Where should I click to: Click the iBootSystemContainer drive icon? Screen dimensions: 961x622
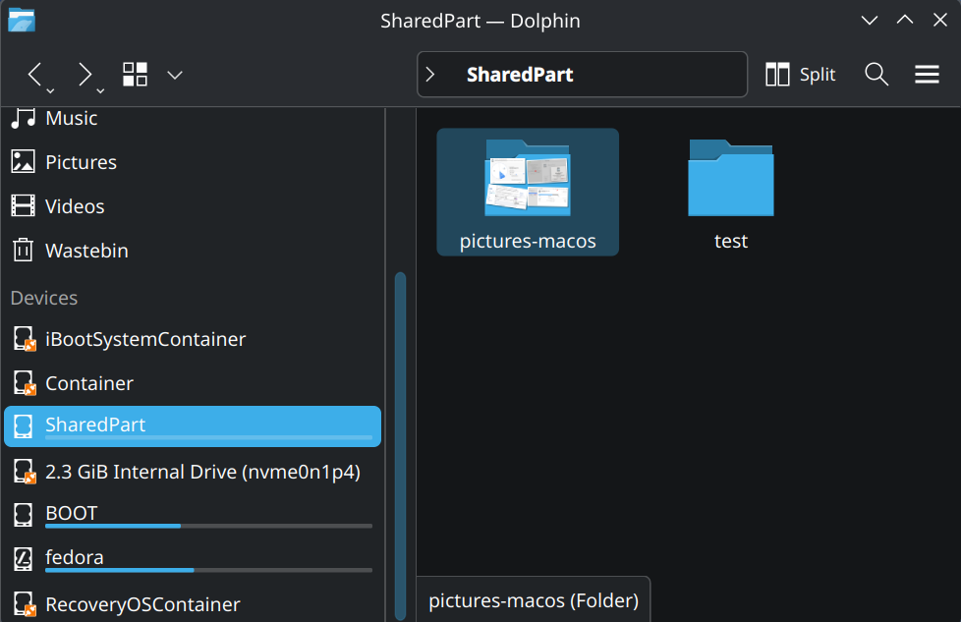tap(25, 339)
